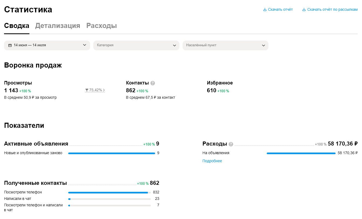Click the download icon beside Скачать отчёт
This screenshot has width=362, height=219.
[265, 10]
